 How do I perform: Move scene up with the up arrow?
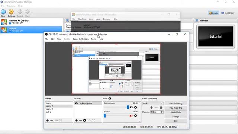[57, 120]
